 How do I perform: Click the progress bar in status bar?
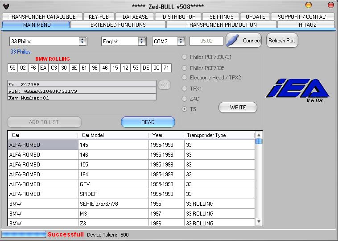(x=24, y=234)
